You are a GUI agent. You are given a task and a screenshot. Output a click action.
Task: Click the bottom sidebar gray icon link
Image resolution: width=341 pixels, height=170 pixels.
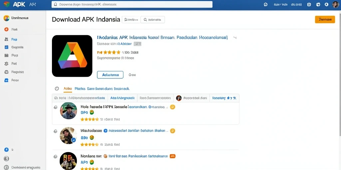(22, 167)
